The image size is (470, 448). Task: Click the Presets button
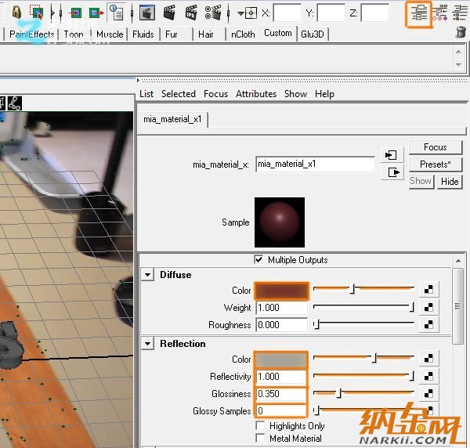[x=435, y=164]
